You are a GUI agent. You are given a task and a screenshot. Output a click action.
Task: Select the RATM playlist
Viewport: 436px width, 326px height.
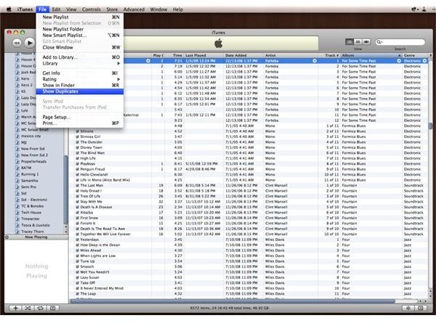(26, 168)
